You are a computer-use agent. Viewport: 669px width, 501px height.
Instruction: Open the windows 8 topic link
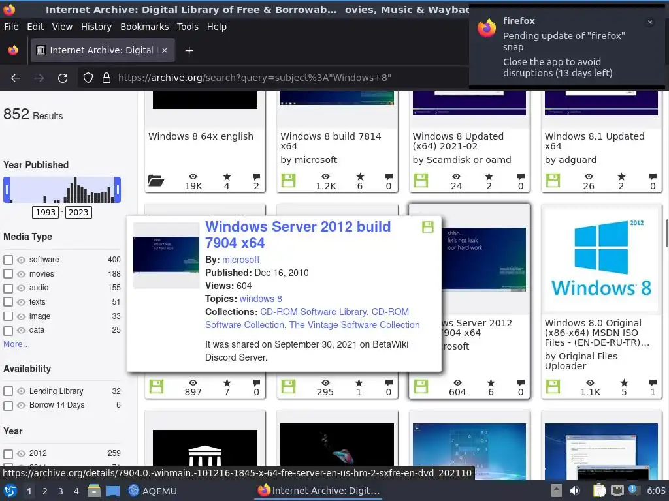261,299
